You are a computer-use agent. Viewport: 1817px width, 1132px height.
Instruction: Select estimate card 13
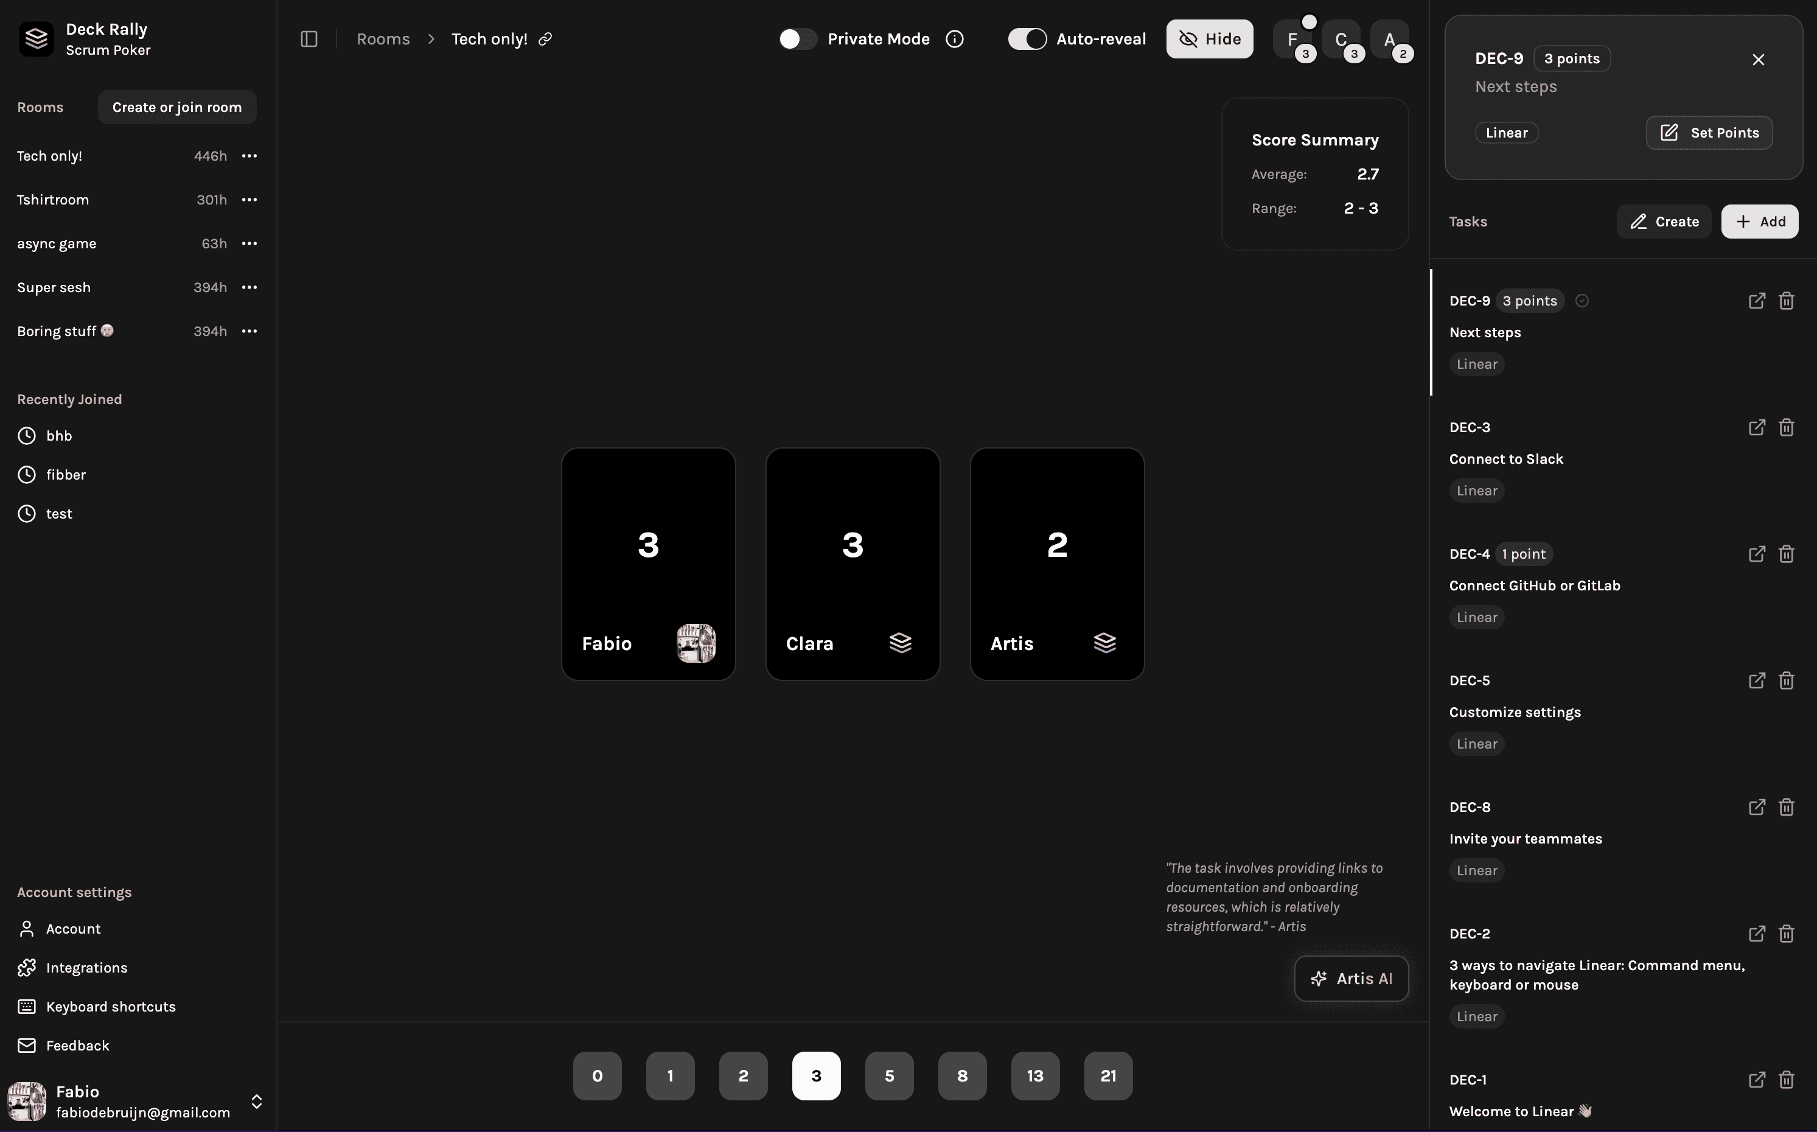[x=1035, y=1076]
